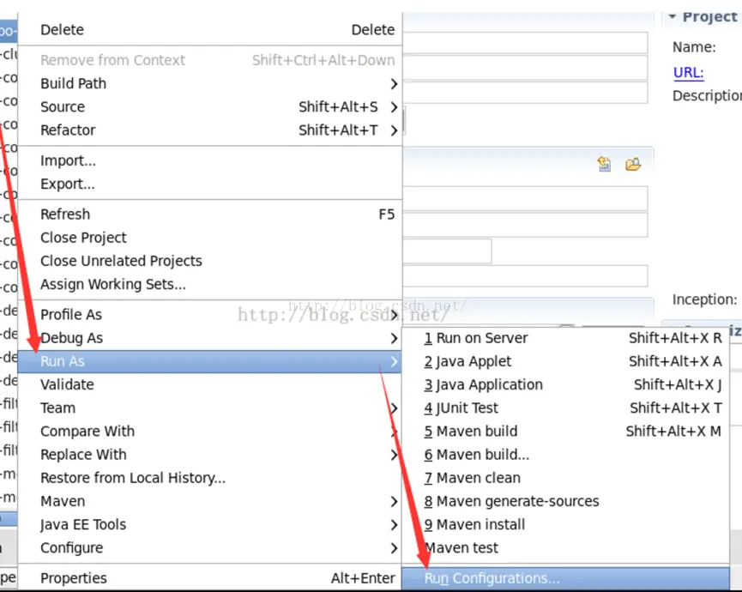
Task: Click the Build Path submenu arrow
Action: tap(394, 84)
